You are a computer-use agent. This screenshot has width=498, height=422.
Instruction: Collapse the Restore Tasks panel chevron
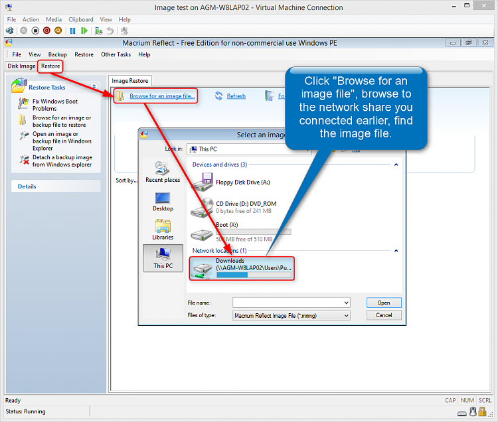coord(94,86)
